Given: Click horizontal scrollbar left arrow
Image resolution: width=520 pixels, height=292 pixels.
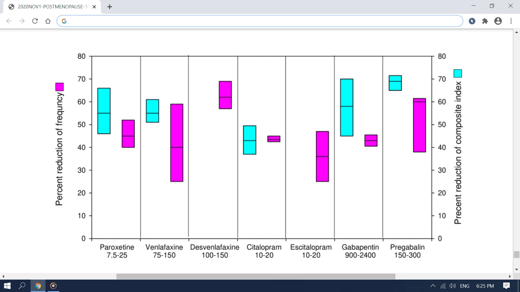Looking at the screenshot, I should click(3, 276).
